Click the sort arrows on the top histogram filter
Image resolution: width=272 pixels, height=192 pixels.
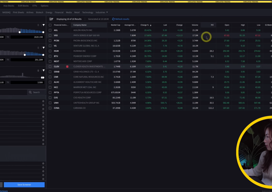pyautogui.click(x=38, y=25)
